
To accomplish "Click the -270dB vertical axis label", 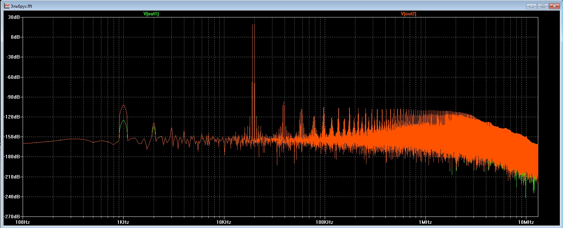I will (12, 216).
